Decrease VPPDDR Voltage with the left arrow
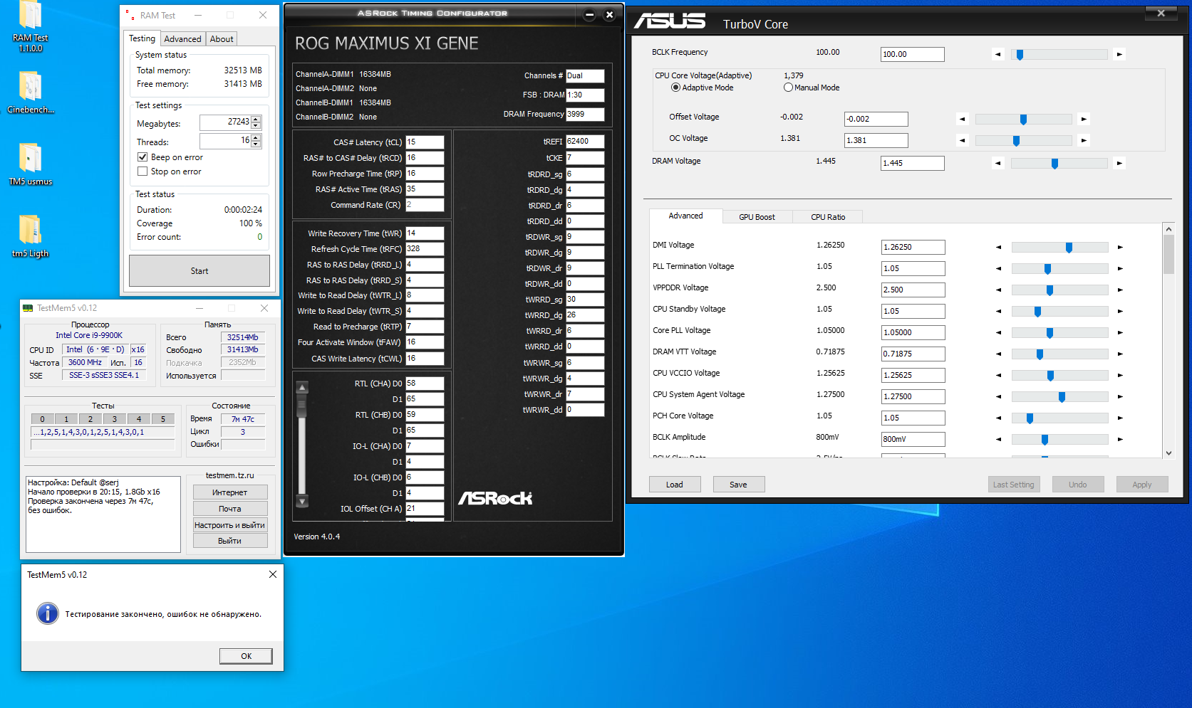 (x=998, y=290)
